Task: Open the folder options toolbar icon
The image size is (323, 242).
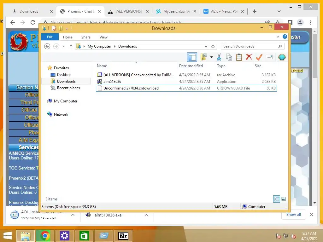Action: [204, 57]
